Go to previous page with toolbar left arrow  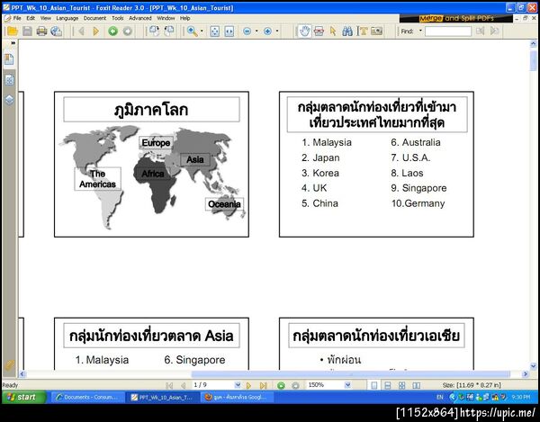pyautogui.click(x=81, y=31)
